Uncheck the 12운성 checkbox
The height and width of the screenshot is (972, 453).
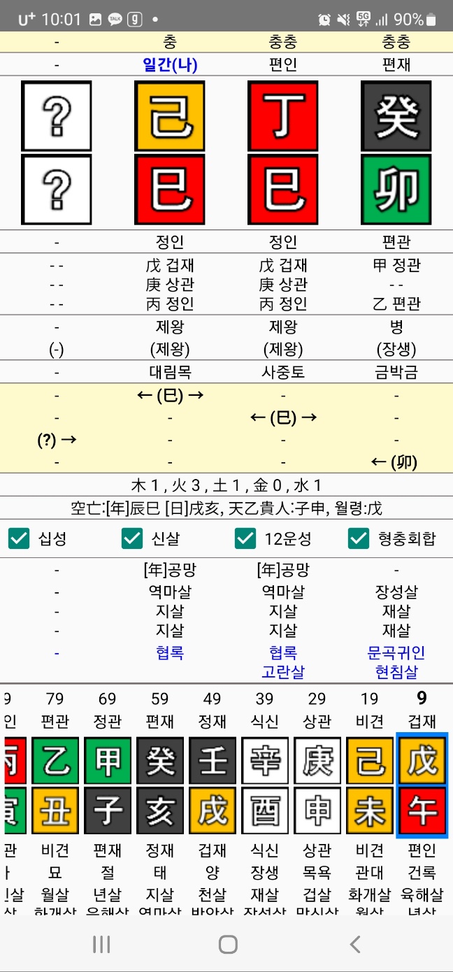point(245,538)
